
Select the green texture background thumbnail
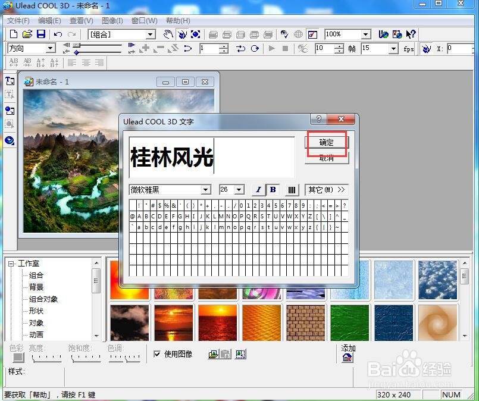pyautogui.click(x=350, y=322)
